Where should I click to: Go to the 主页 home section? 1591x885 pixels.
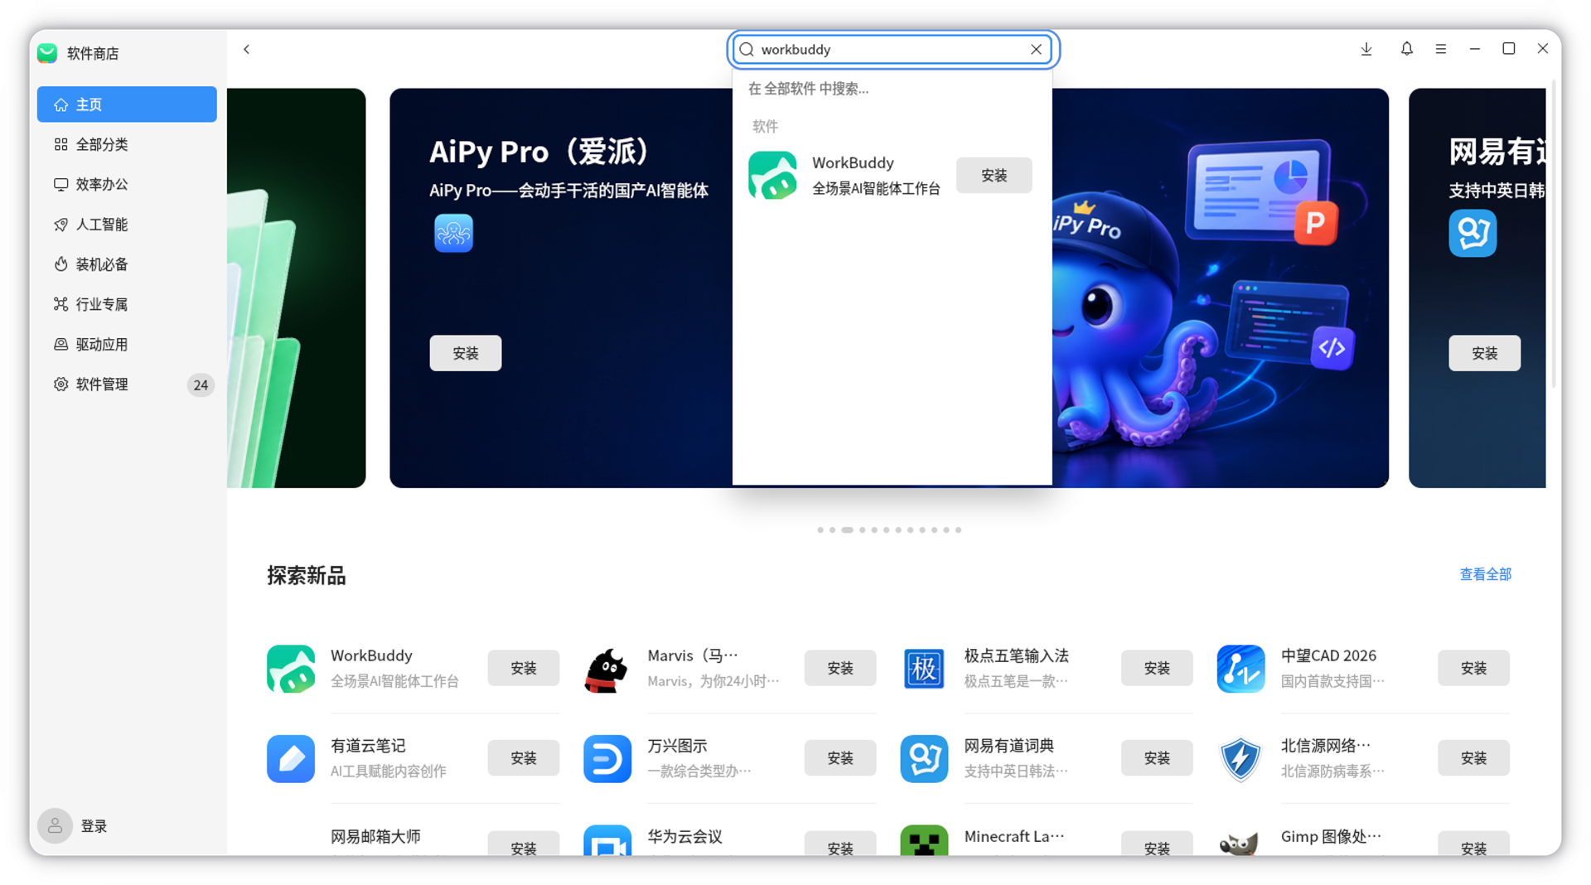click(127, 104)
